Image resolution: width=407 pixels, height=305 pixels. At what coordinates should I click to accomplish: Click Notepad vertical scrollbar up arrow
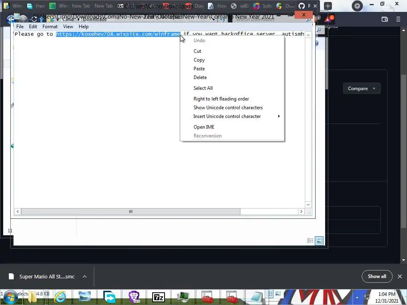[x=308, y=35]
